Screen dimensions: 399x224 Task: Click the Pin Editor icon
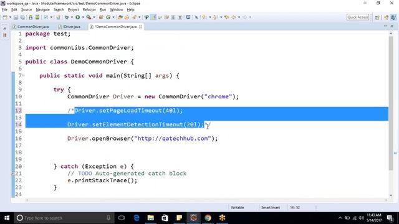pos(196,17)
